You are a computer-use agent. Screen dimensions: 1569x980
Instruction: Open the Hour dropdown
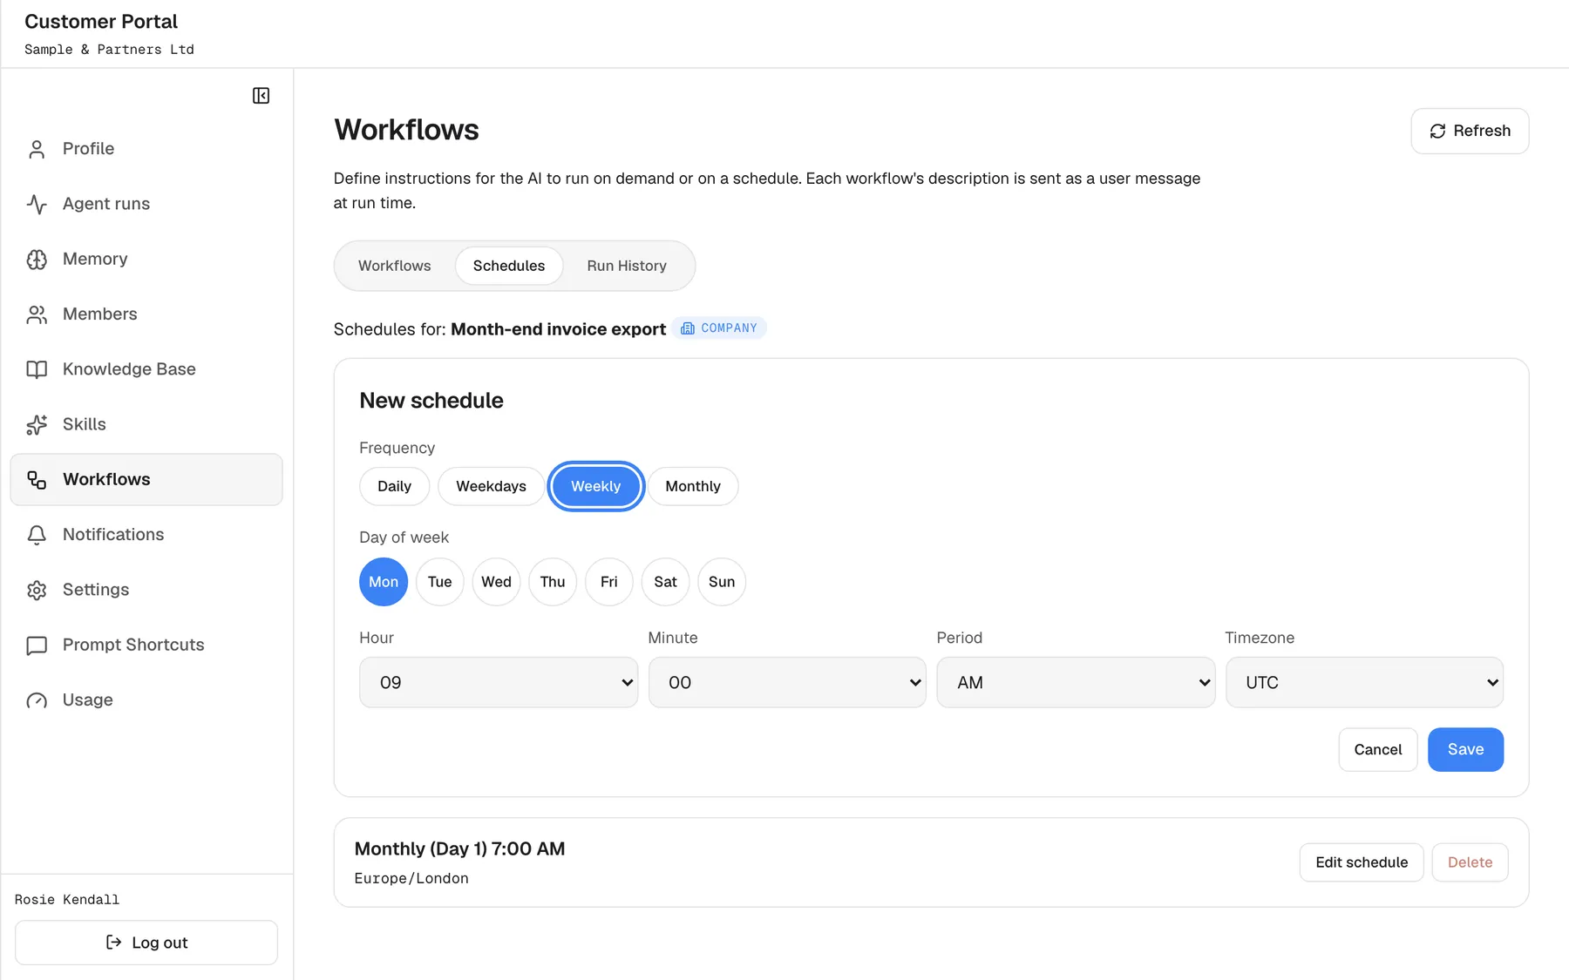pos(499,682)
